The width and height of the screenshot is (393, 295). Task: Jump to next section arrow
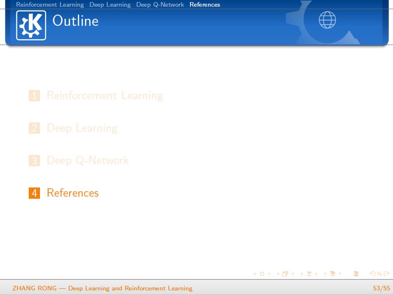click(x=340, y=274)
